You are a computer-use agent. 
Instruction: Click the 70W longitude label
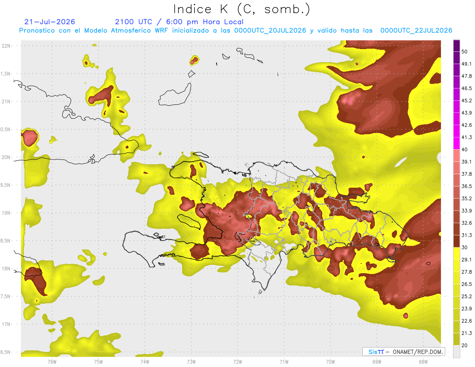(331, 361)
